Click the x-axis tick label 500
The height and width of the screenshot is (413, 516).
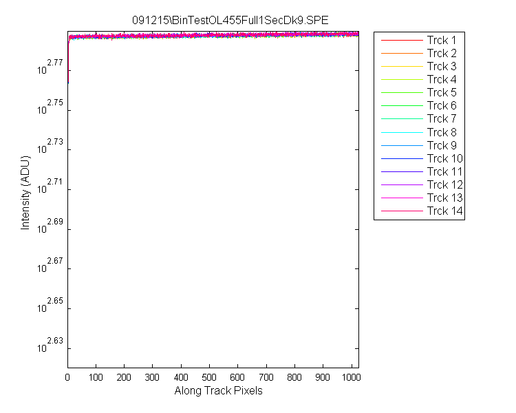(x=209, y=377)
